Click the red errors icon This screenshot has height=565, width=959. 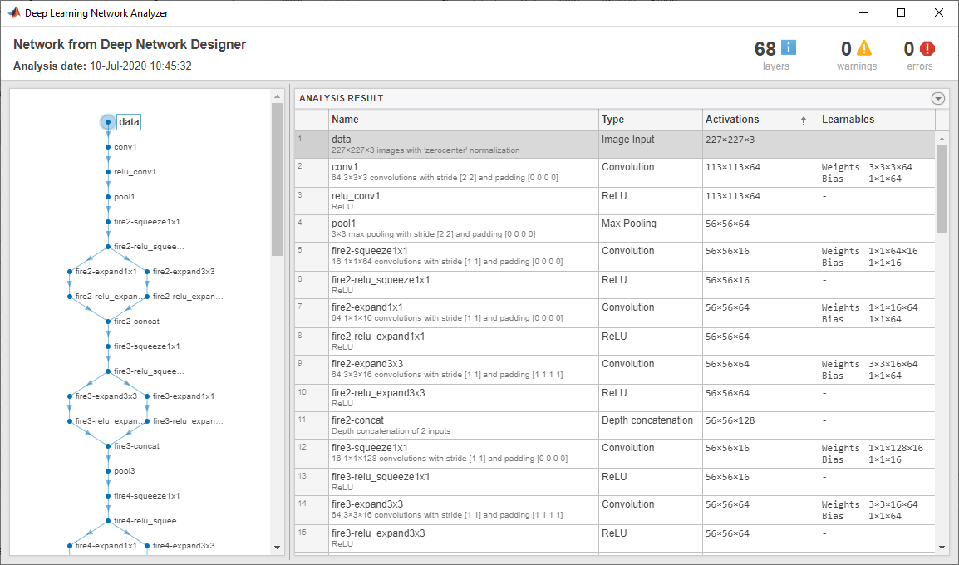(927, 48)
